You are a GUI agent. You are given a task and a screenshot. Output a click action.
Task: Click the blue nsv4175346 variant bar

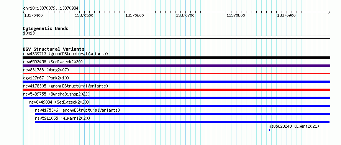tap(183, 114)
